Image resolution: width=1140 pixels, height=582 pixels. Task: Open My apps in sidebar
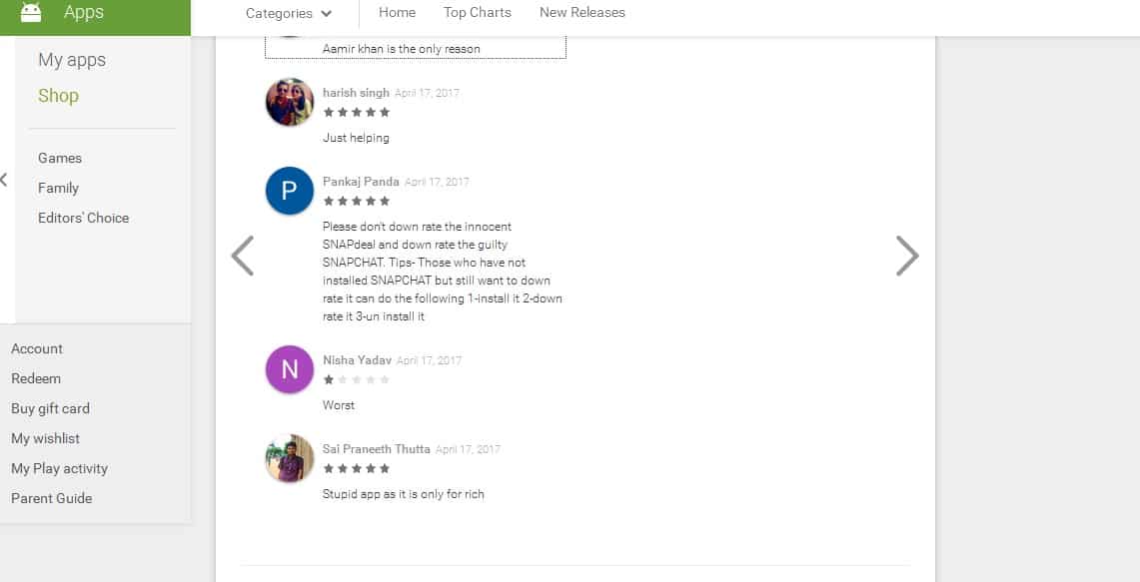click(x=72, y=60)
